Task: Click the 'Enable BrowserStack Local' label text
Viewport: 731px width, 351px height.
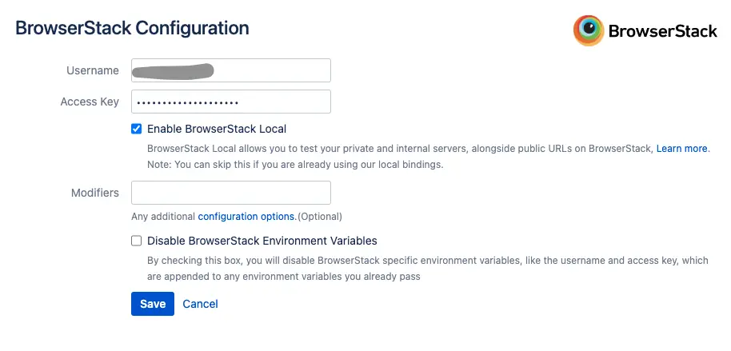Action: pyautogui.click(x=216, y=129)
